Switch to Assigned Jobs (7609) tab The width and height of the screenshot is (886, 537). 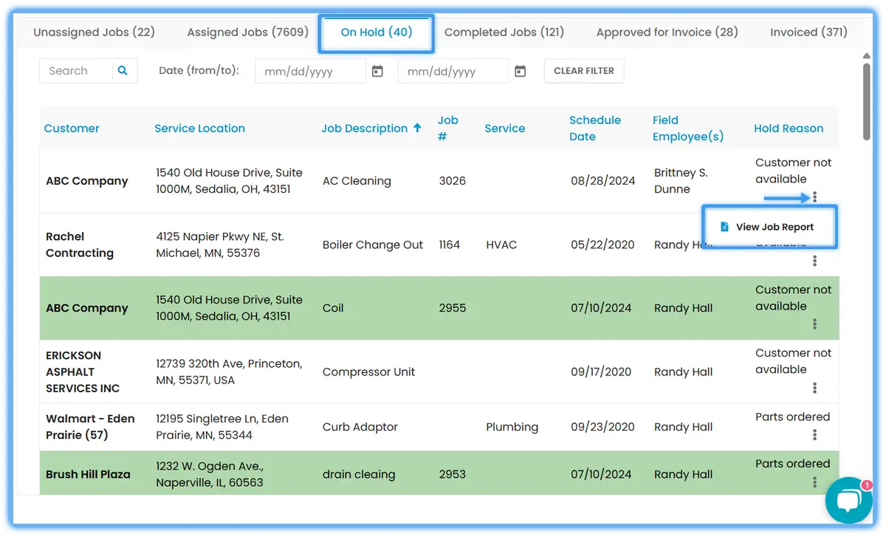pos(247,32)
